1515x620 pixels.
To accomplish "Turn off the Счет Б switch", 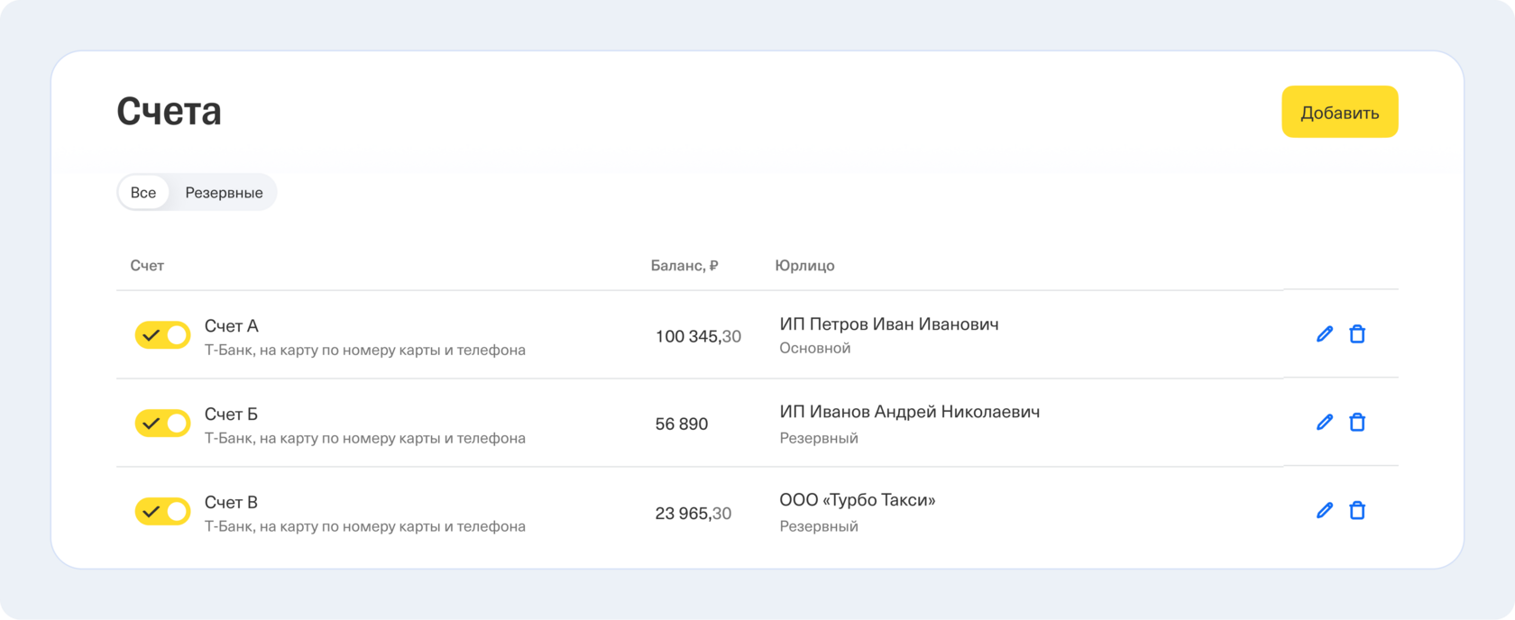I will click(x=162, y=424).
